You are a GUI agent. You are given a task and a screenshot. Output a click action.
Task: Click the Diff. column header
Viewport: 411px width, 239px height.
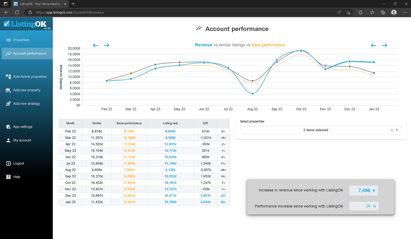(x=205, y=123)
